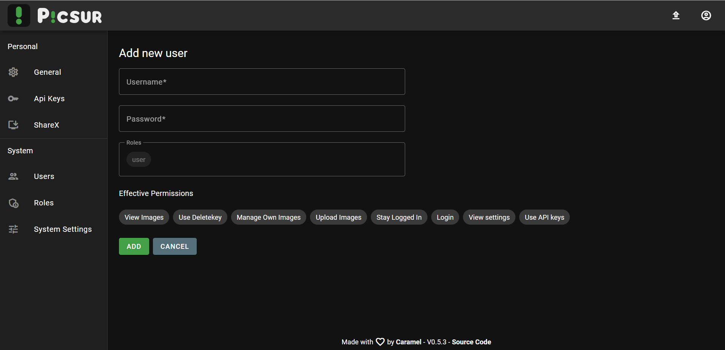
Task: Click the Roles shield icon
Action: (x=13, y=203)
